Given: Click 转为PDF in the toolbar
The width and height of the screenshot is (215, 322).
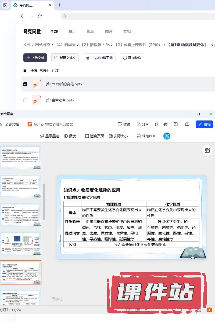Looking at the screenshot, I should click(146, 136).
